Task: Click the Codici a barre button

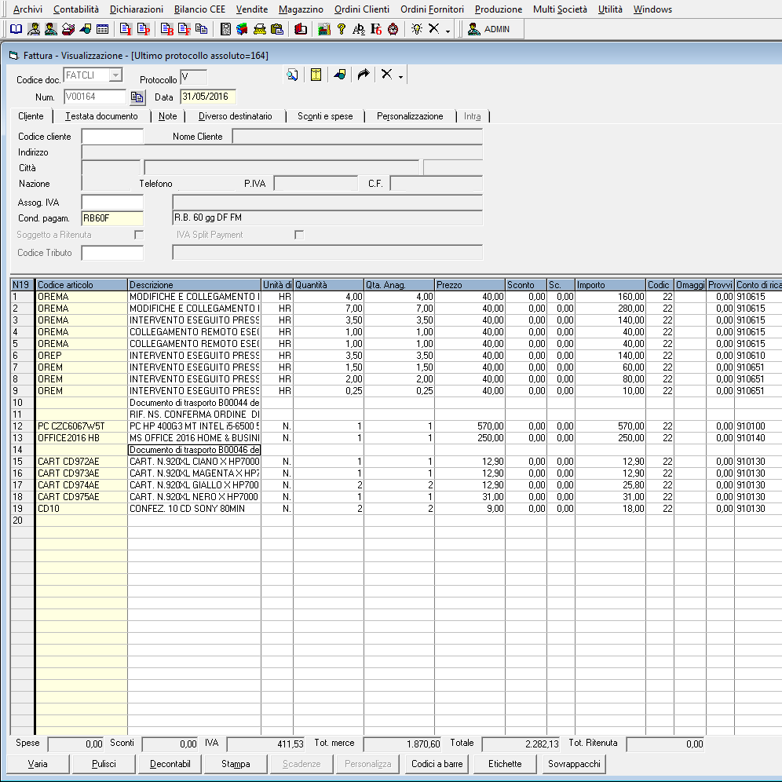Action: [x=437, y=763]
